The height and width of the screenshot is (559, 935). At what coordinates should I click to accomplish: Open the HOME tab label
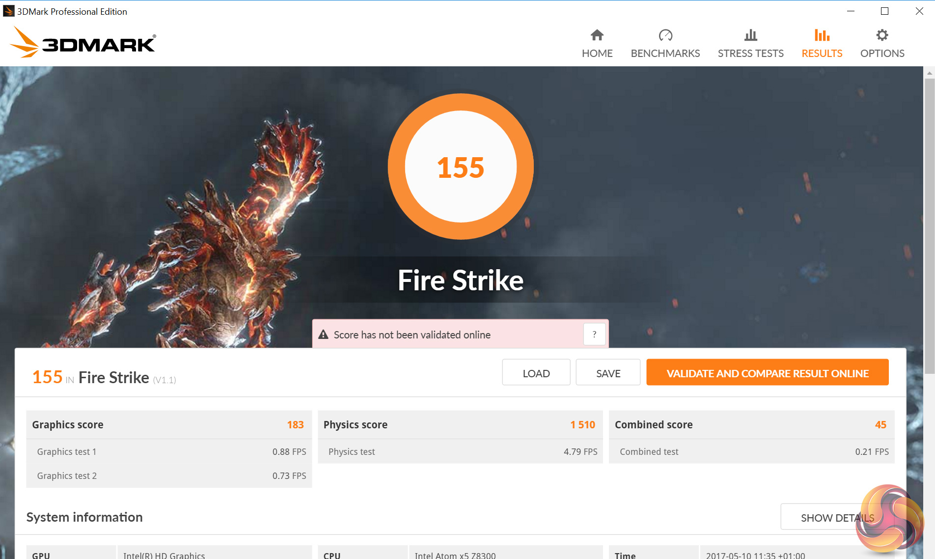coord(597,53)
